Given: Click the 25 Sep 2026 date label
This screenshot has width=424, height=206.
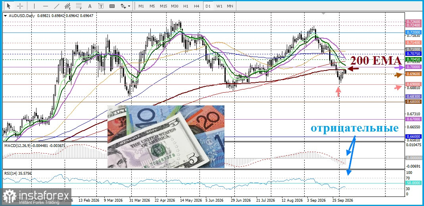Looking at the screenshot, I should [x=343, y=200].
